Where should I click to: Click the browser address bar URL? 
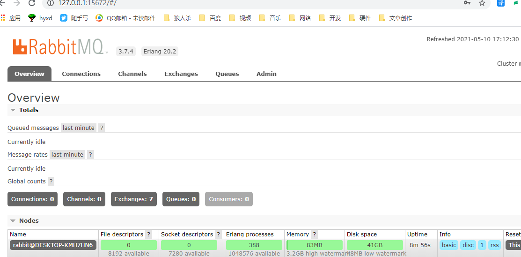(x=87, y=3)
